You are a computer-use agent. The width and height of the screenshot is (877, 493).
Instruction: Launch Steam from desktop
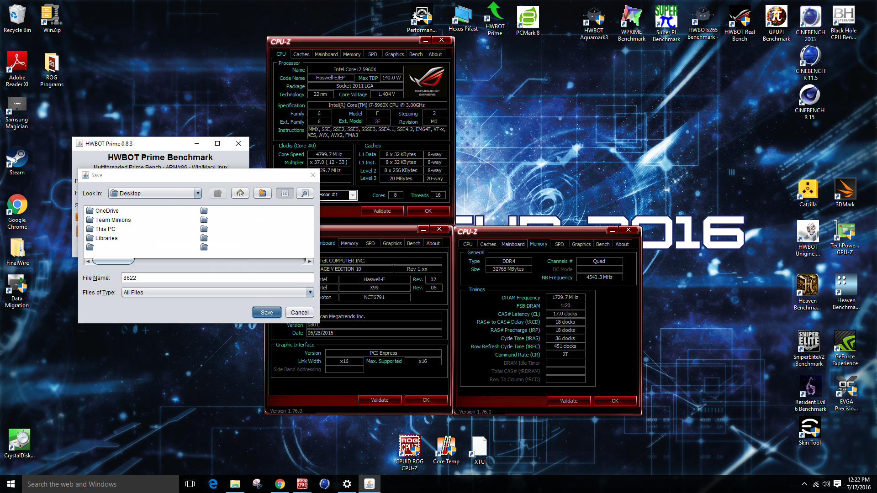coord(17,161)
